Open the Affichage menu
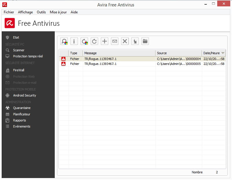This screenshot has width=232, height=180. pos(25,12)
